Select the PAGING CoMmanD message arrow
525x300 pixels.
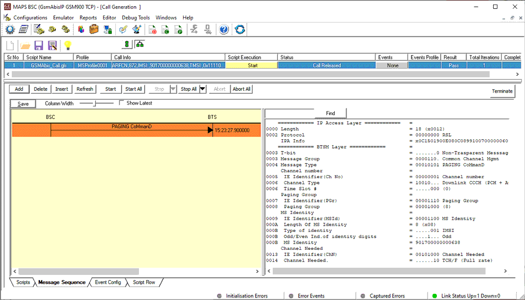pyautogui.click(x=132, y=130)
